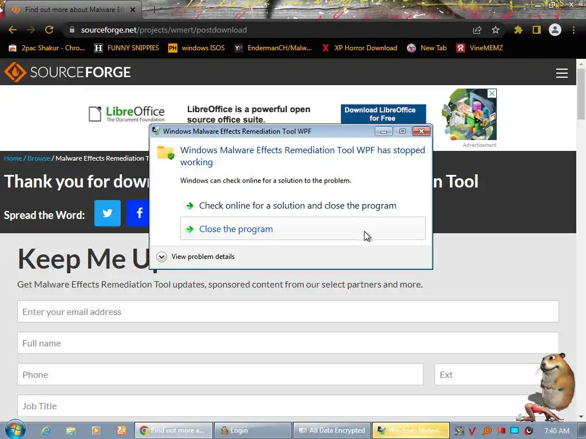
Task: Open the windows ISOS bookmark
Action: pos(197,48)
